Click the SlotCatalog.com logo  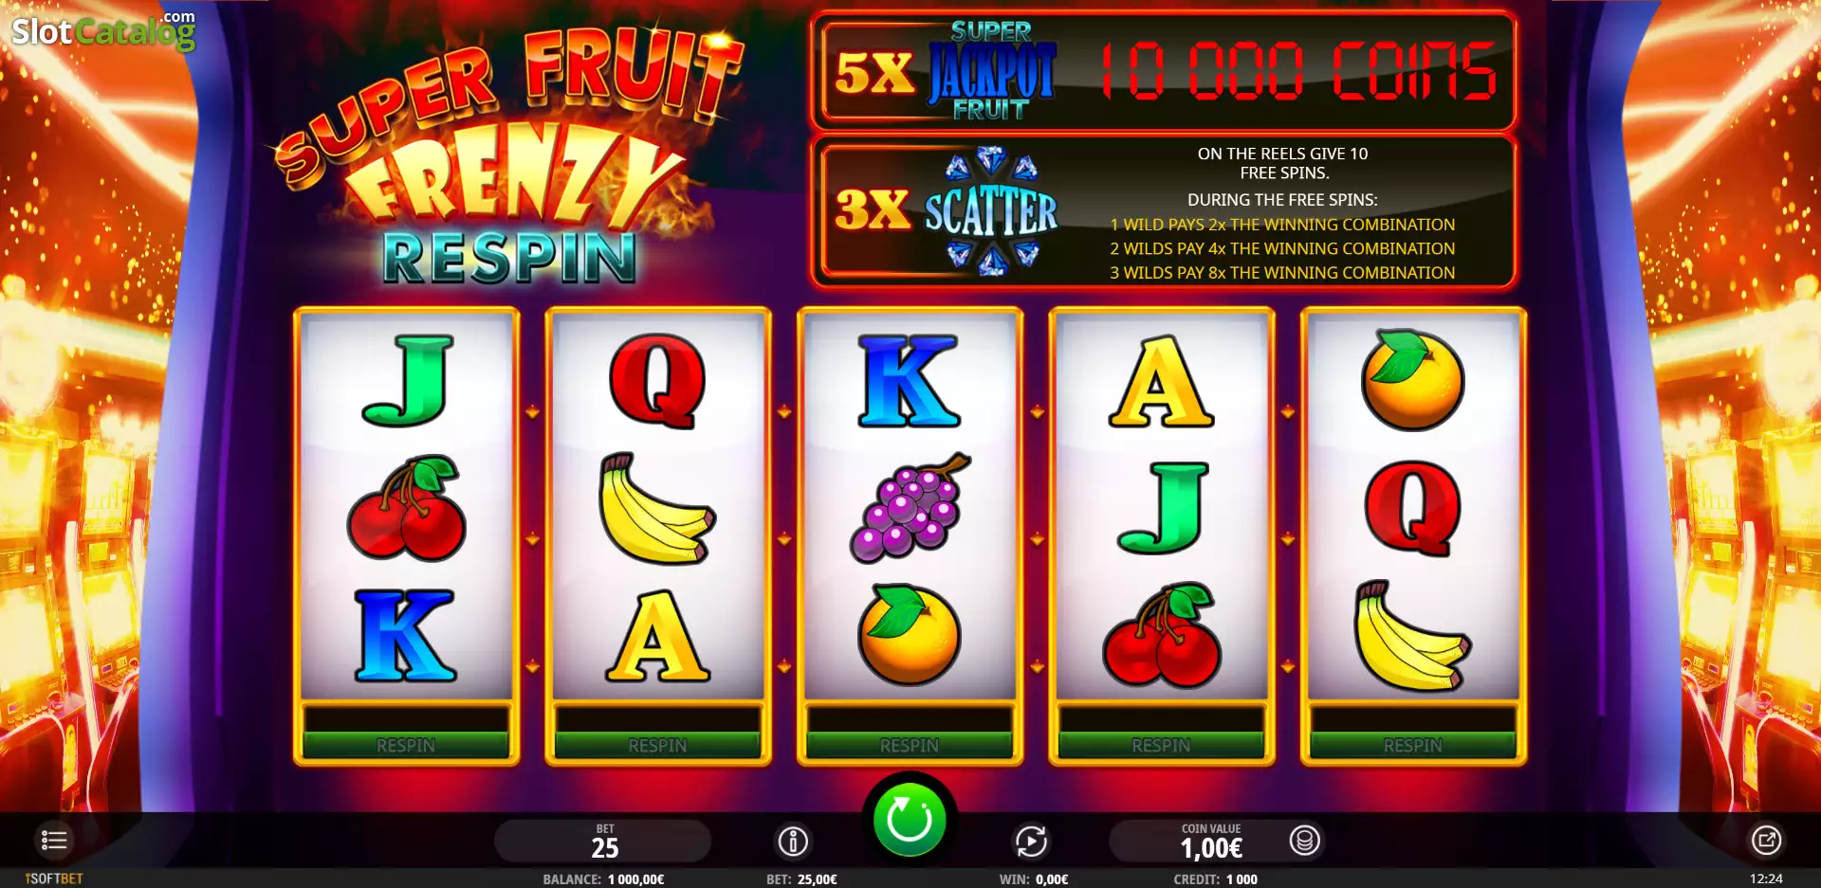pyautogui.click(x=103, y=29)
